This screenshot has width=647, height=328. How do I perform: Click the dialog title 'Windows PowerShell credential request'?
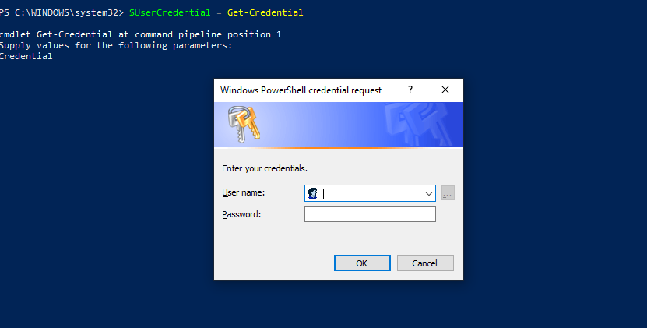(301, 90)
